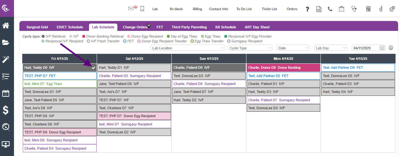This screenshot has height=156, width=400.
Task: Switch to the ER/ET Schedule tab
Action: (70, 27)
